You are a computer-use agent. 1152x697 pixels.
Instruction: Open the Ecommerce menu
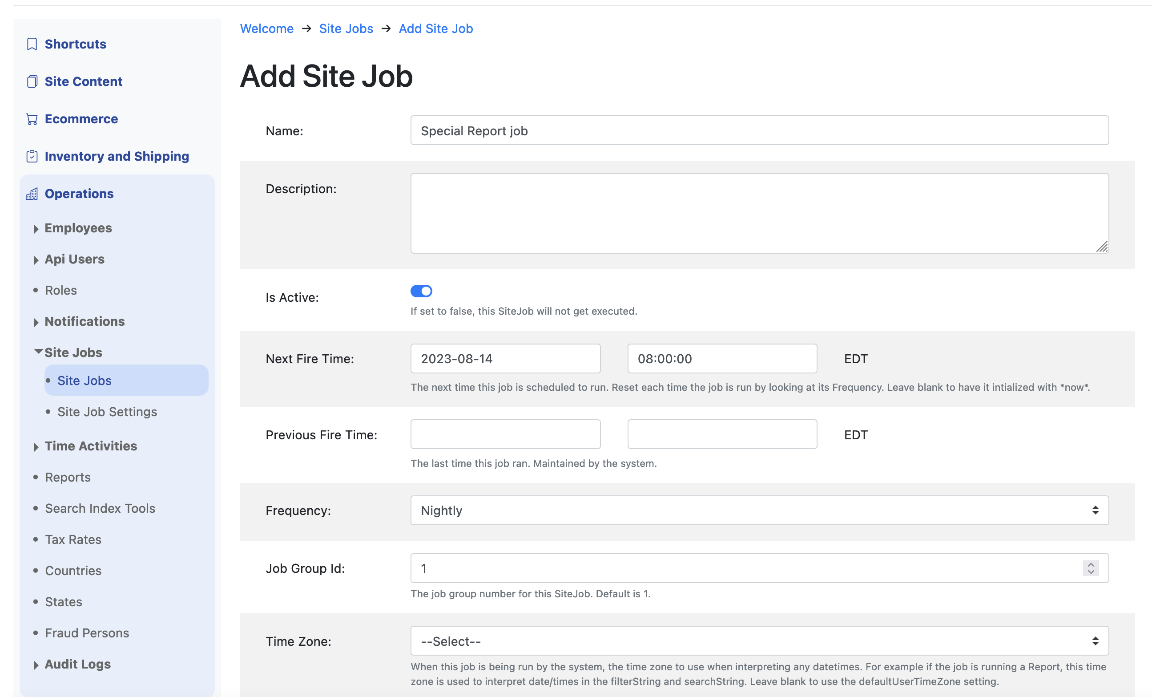click(81, 119)
